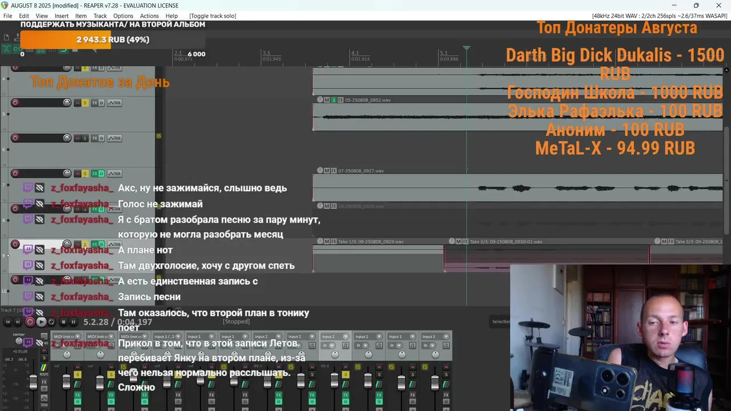Click lock icon on Take 1/3 09-250808_0929.wav
Image resolution: width=731 pixels, height=411 pixels.
[320, 241]
